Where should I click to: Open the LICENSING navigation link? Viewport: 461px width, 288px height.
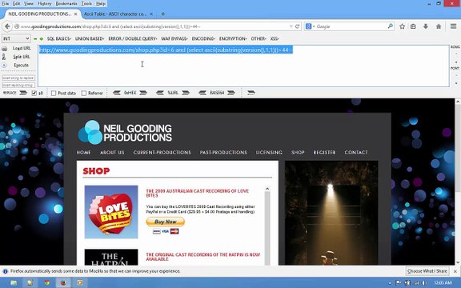point(269,152)
